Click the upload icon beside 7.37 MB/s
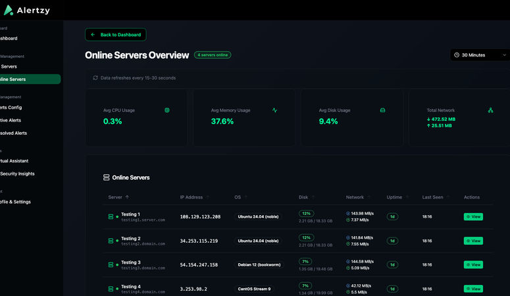 348,220
